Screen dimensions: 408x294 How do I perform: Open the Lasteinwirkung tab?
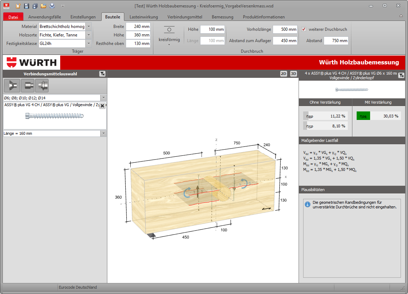[144, 17]
